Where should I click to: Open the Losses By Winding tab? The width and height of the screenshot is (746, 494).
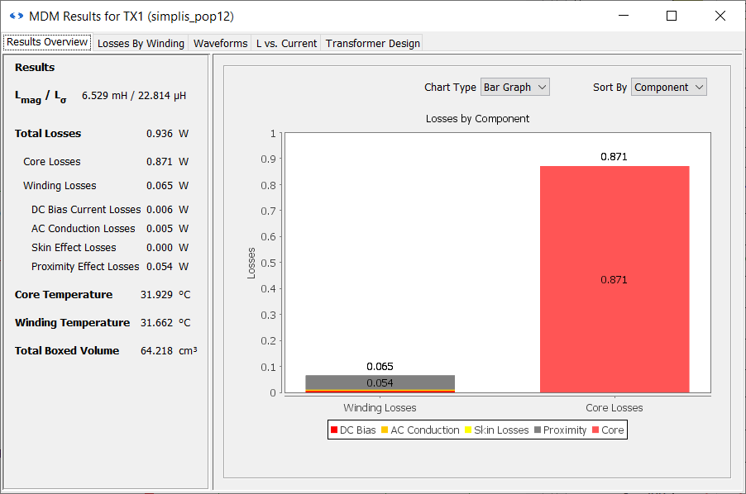coord(141,43)
